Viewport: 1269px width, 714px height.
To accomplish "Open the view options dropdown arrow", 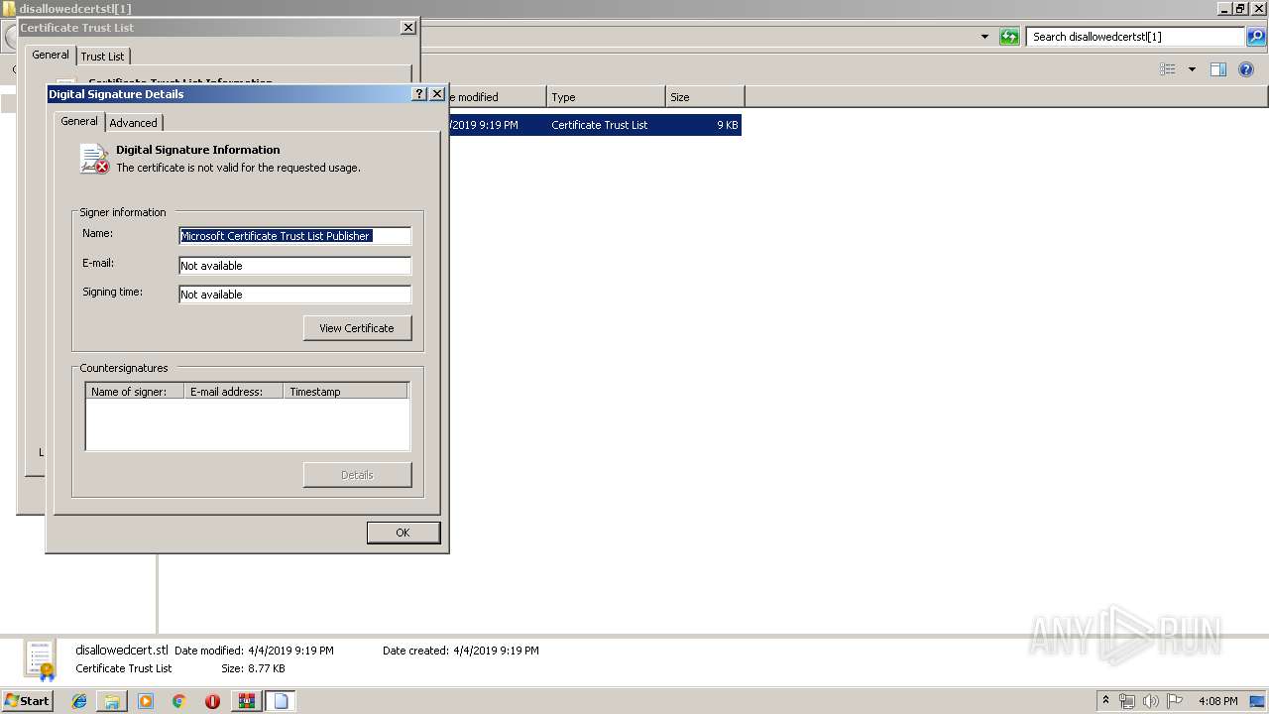I will [x=1192, y=69].
